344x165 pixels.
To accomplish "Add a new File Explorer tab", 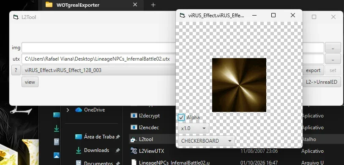I will tap(153, 5).
